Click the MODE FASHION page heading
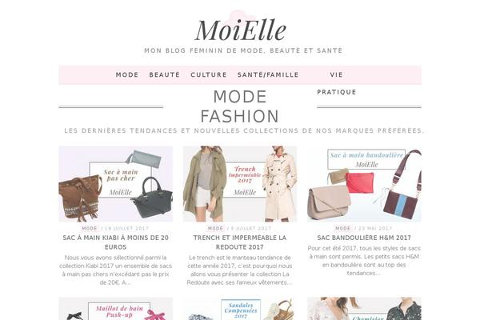The height and width of the screenshot is (320, 480). (240, 106)
